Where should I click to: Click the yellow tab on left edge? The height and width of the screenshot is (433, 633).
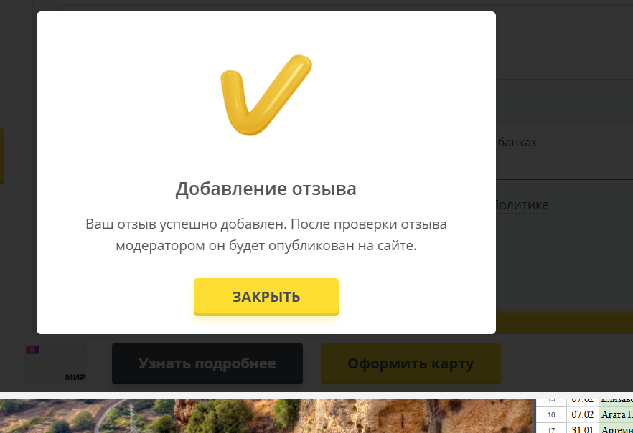tap(1, 156)
